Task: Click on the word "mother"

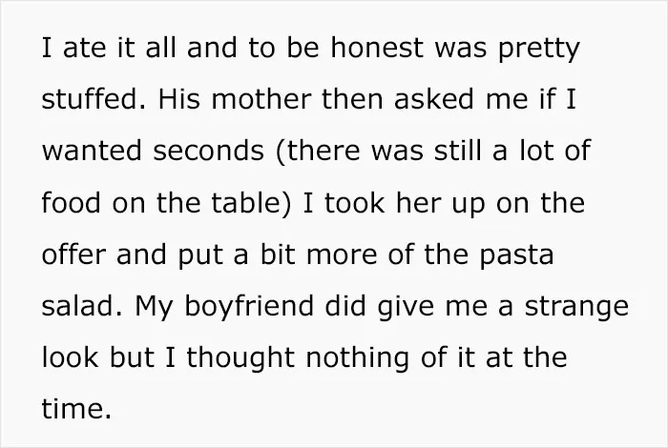Action: pyautogui.click(x=261, y=99)
